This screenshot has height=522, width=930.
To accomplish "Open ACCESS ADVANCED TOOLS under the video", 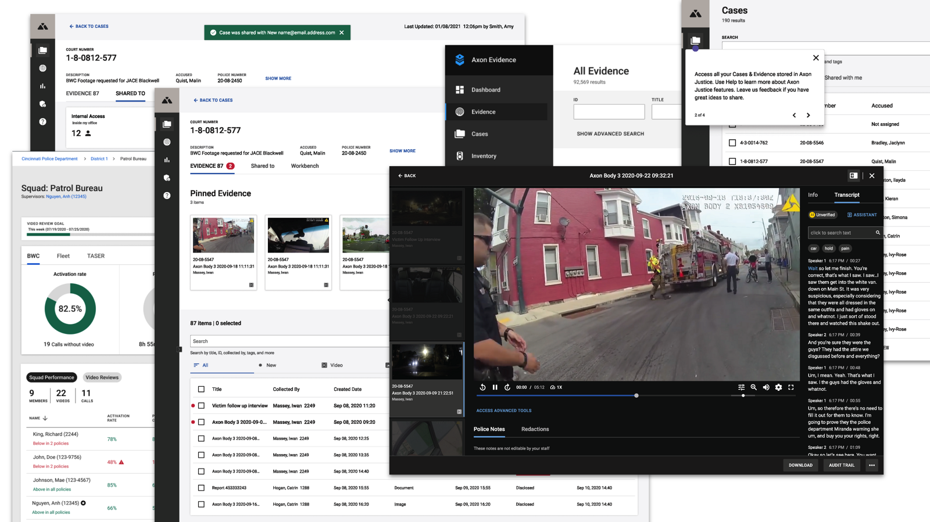I will (x=504, y=411).
